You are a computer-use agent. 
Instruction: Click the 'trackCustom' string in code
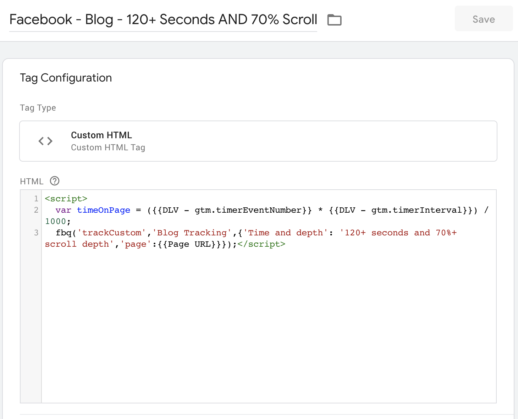coord(111,233)
